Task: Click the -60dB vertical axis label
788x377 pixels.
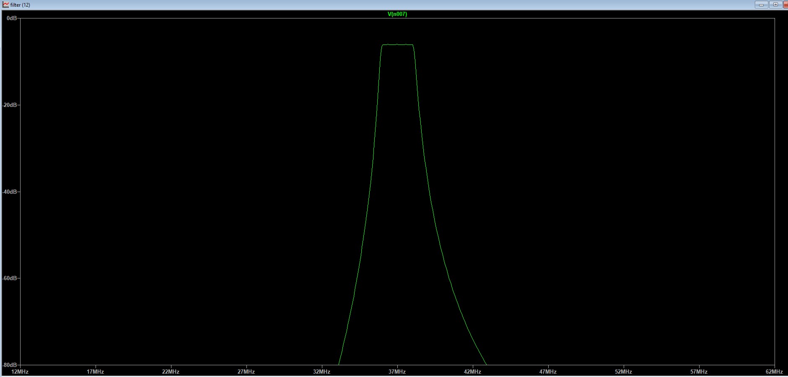Action: (x=10, y=278)
